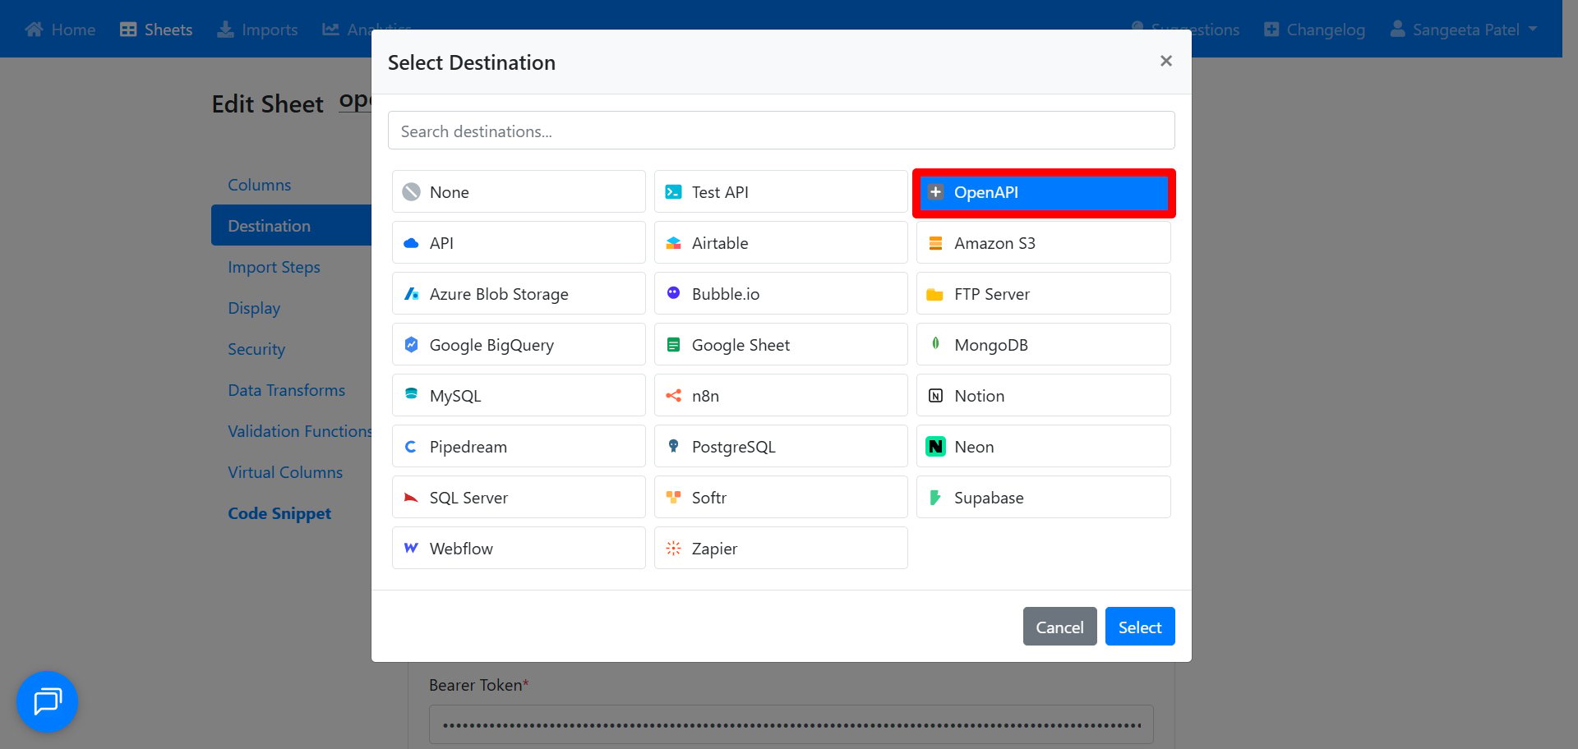The width and height of the screenshot is (1578, 749).
Task: Select the None destination option
Action: [519, 191]
